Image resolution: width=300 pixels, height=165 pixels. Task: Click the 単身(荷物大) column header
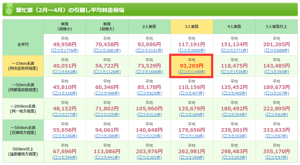pyautogui.click(x=107, y=27)
